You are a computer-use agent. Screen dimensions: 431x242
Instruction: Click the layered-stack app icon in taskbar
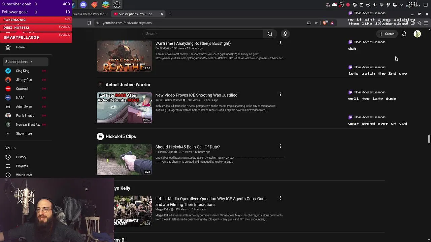point(106,5)
